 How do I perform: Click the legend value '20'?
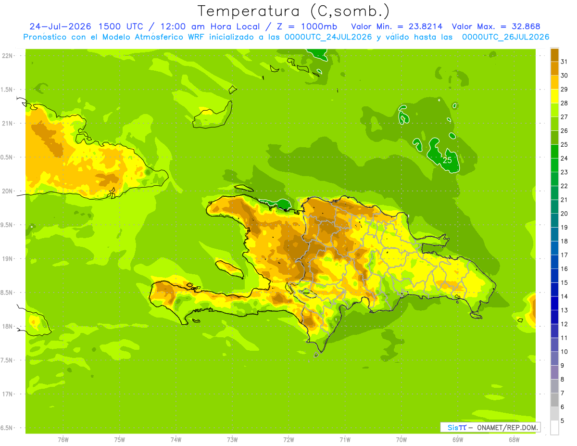click(564, 214)
